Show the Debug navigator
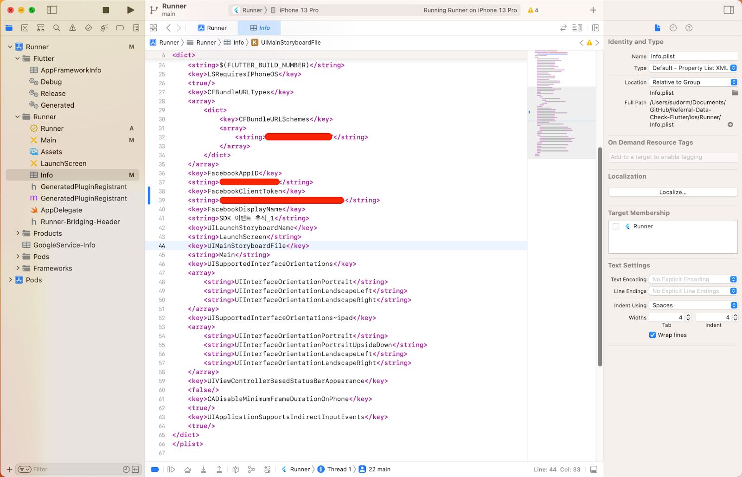The width and height of the screenshot is (742, 477). pos(104,28)
